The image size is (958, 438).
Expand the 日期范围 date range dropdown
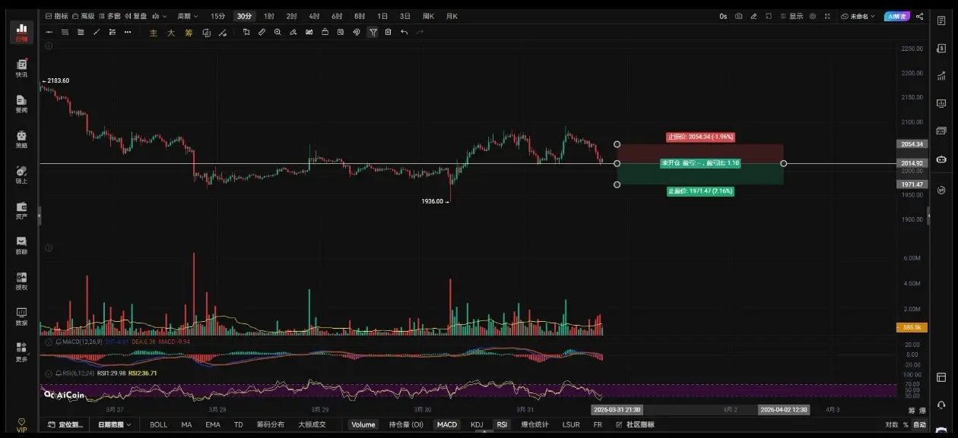coord(115,424)
